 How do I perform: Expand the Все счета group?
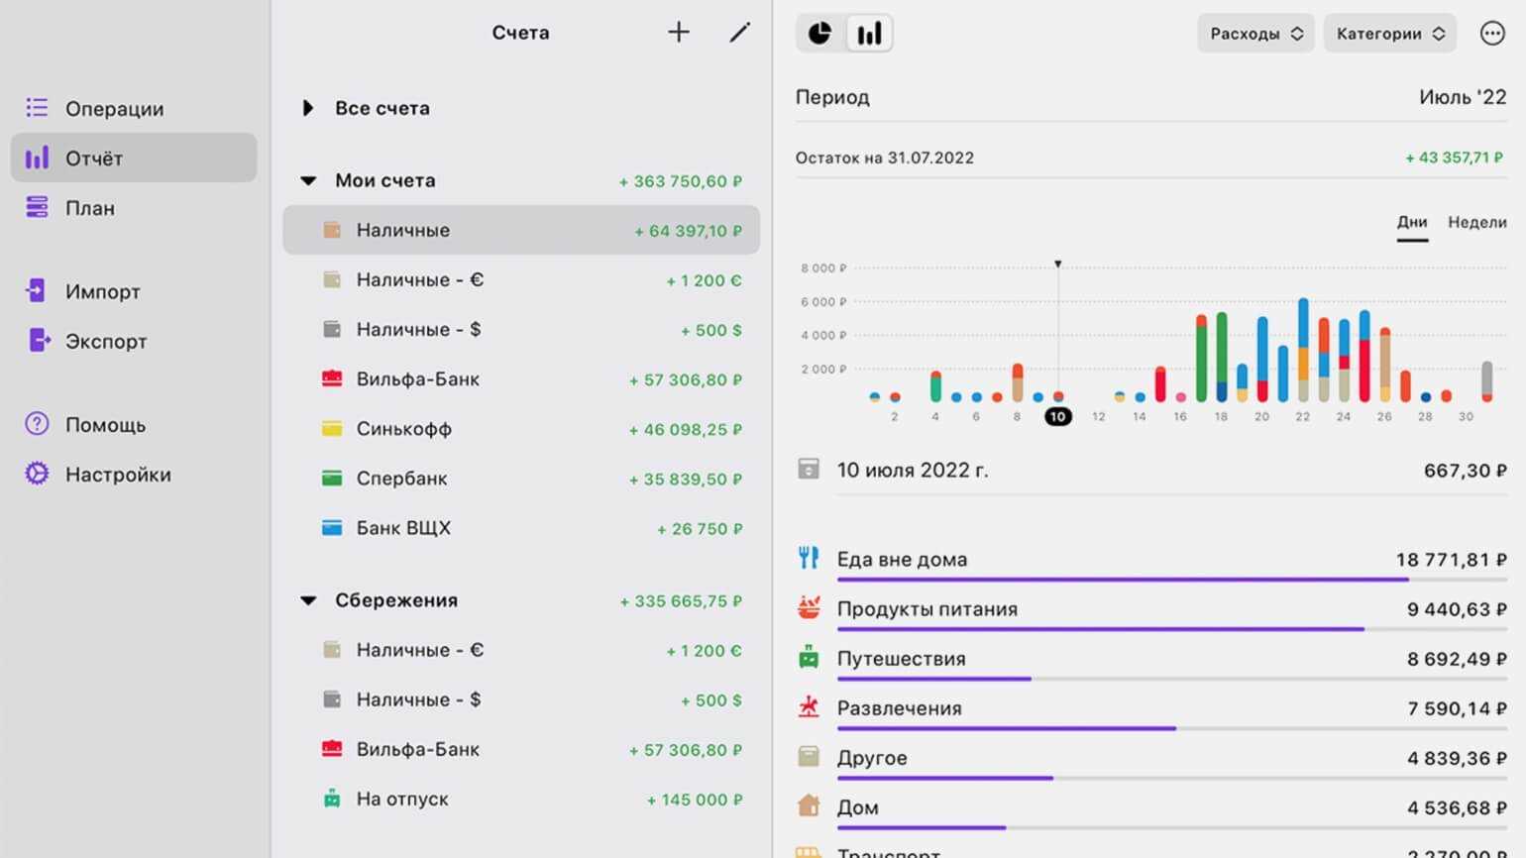[x=308, y=108]
